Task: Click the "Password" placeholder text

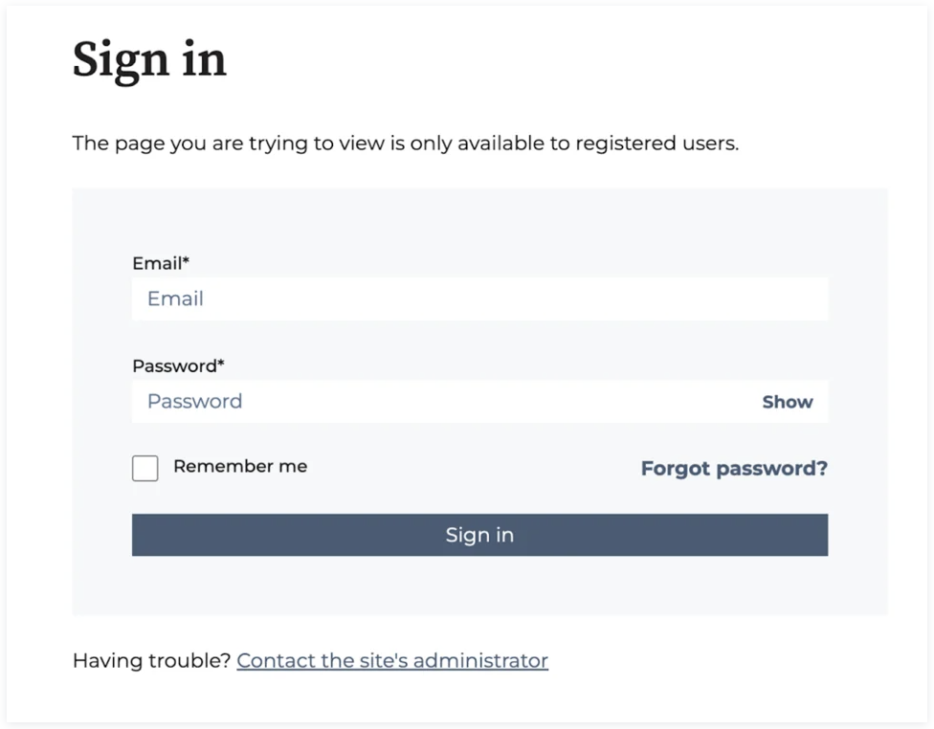Action: pyautogui.click(x=194, y=402)
